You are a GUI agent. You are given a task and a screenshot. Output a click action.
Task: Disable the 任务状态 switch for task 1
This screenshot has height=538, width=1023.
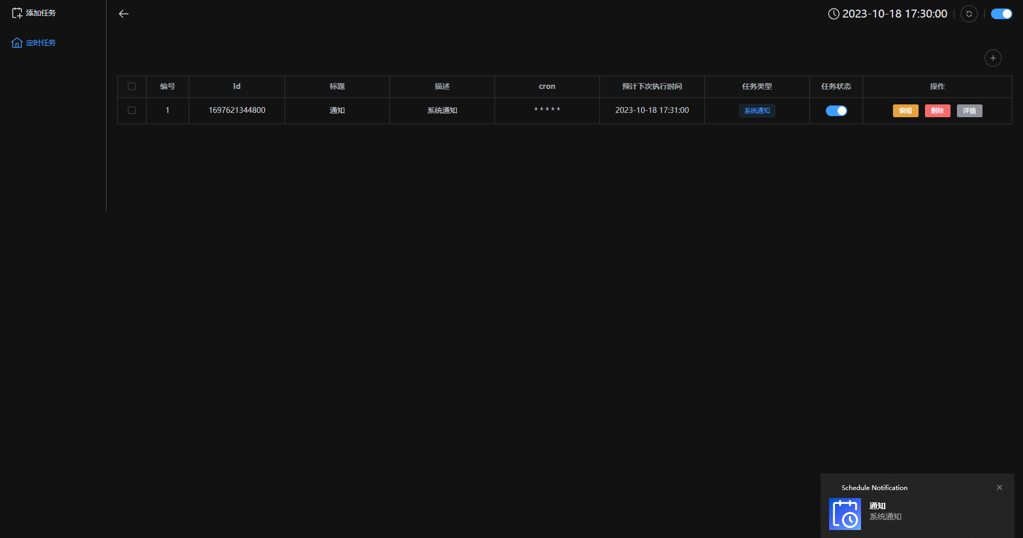pyautogui.click(x=835, y=111)
